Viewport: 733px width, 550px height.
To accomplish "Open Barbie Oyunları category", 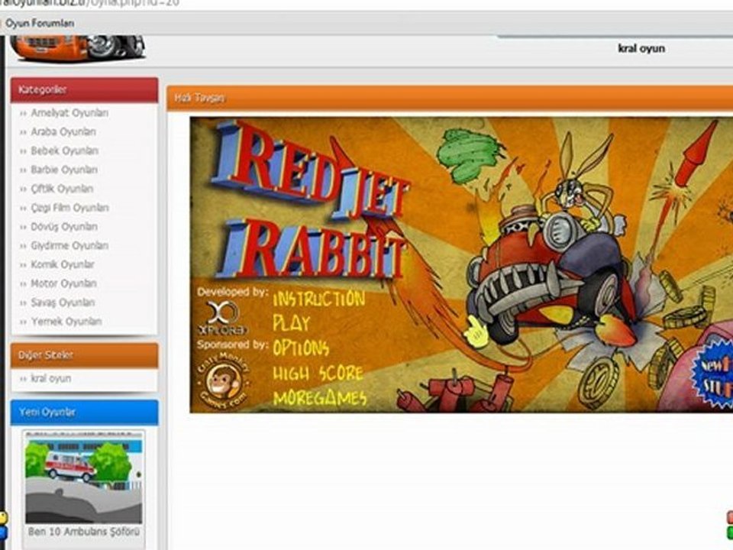I will tap(64, 170).
